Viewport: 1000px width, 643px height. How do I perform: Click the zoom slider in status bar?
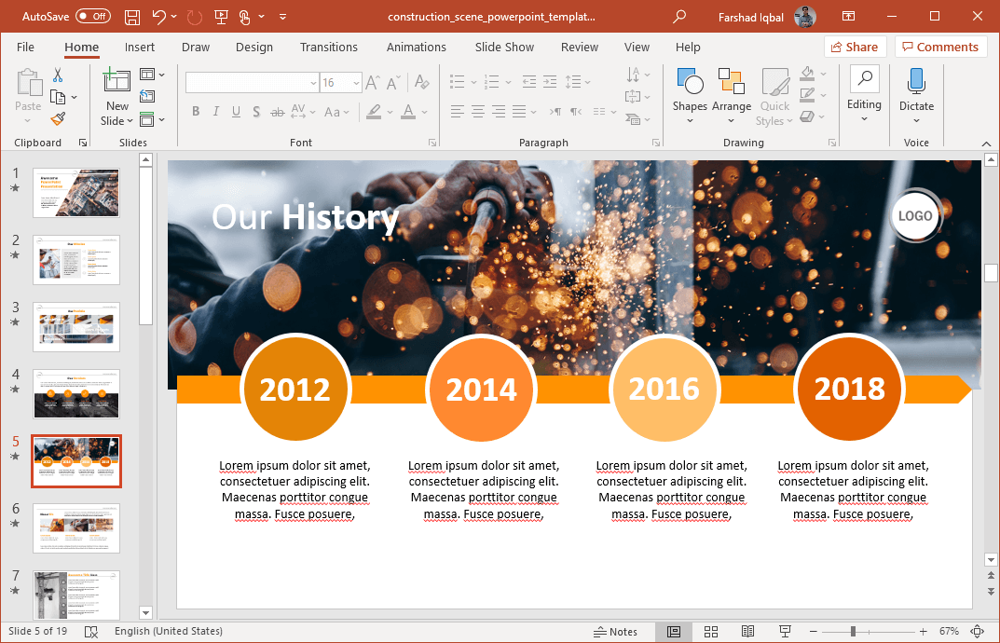[853, 632]
